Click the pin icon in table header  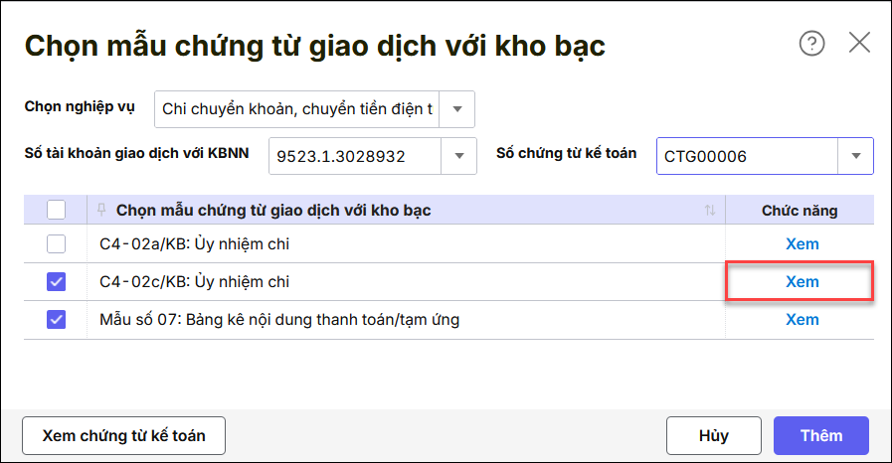101,211
